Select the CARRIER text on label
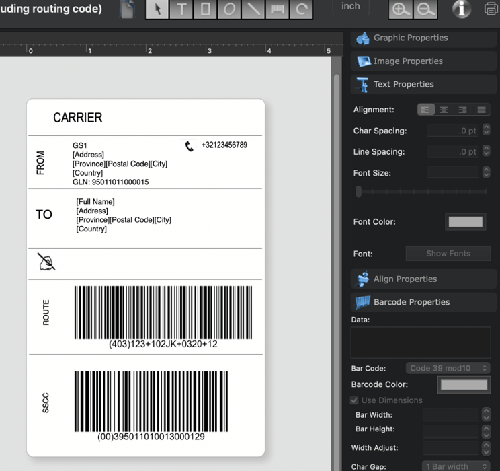500x471 pixels. pos(78,118)
